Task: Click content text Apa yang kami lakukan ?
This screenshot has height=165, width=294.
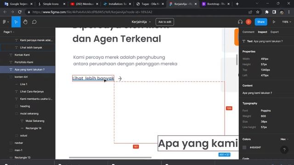Action: click(x=257, y=93)
